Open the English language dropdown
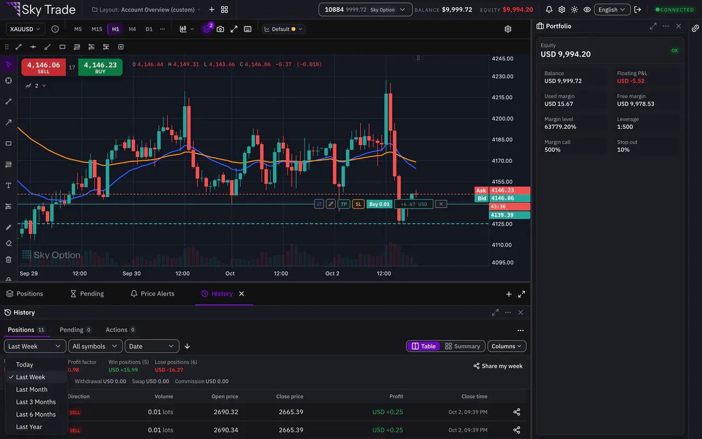The height and width of the screenshot is (439, 702). click(612, 10)
